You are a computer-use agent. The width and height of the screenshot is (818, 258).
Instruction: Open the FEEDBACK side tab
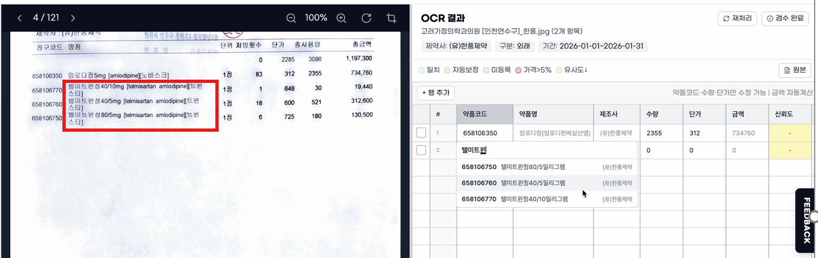807,221
